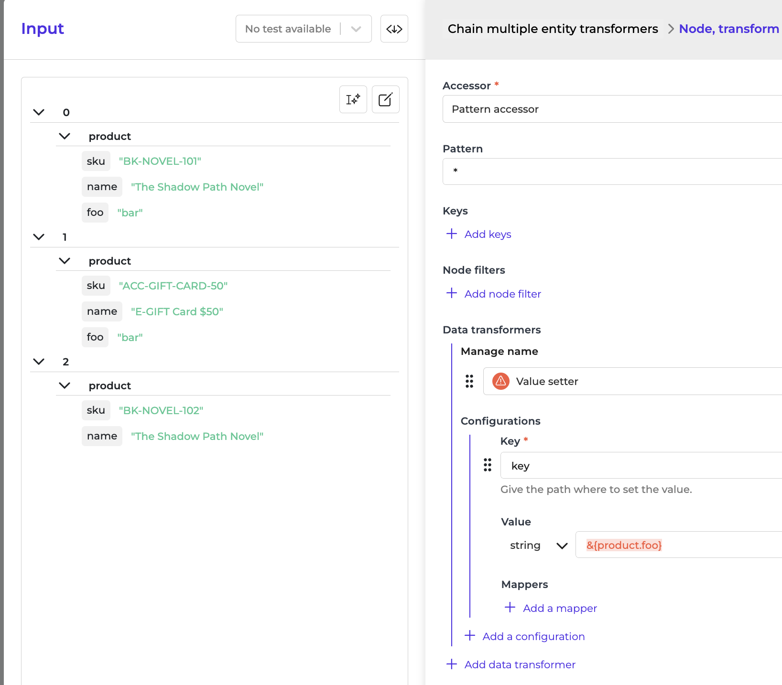Click the edit input pencil icon
The width and height of the screenshot is (782, 685).
click(x=385, y=99)
